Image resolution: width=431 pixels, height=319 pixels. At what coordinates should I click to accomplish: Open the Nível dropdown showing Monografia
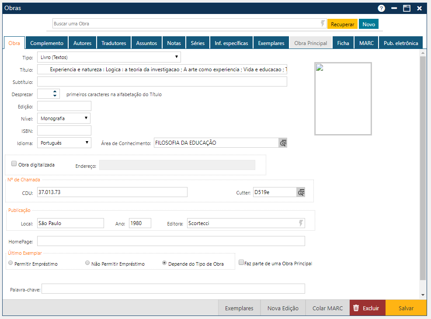click(86, 118)
